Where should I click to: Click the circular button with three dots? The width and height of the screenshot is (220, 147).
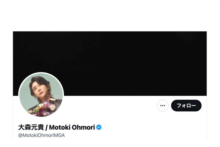[162, 106]
